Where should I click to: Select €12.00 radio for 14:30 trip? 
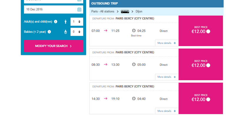(208, 99)
